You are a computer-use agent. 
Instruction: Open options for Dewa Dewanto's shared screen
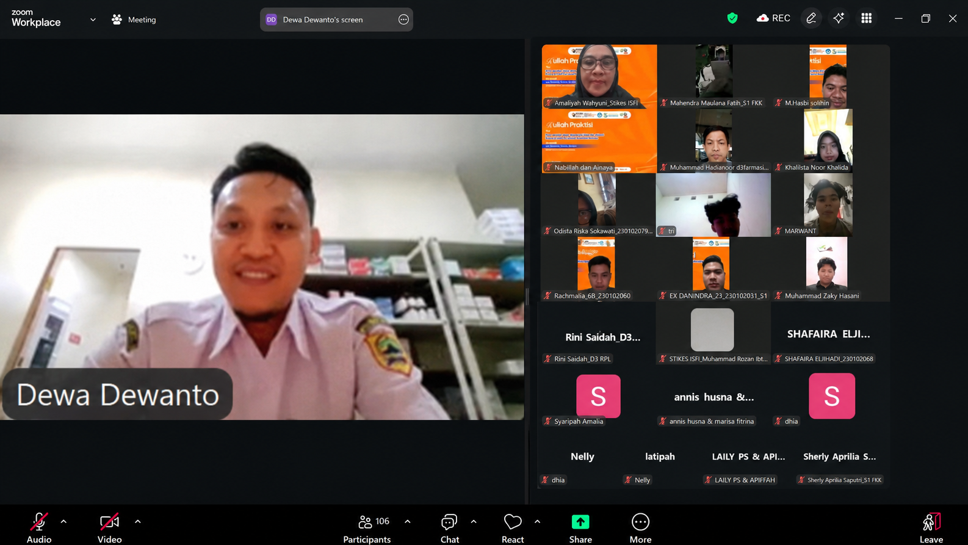click(403, 20)
